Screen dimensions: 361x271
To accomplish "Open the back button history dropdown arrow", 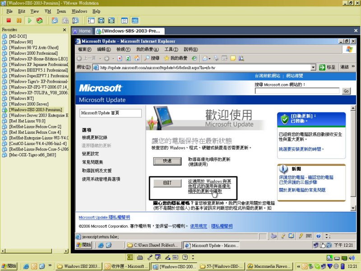I will 100,59.
